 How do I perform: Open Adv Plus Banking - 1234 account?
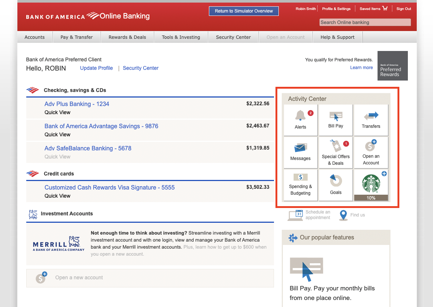[77, 104]
